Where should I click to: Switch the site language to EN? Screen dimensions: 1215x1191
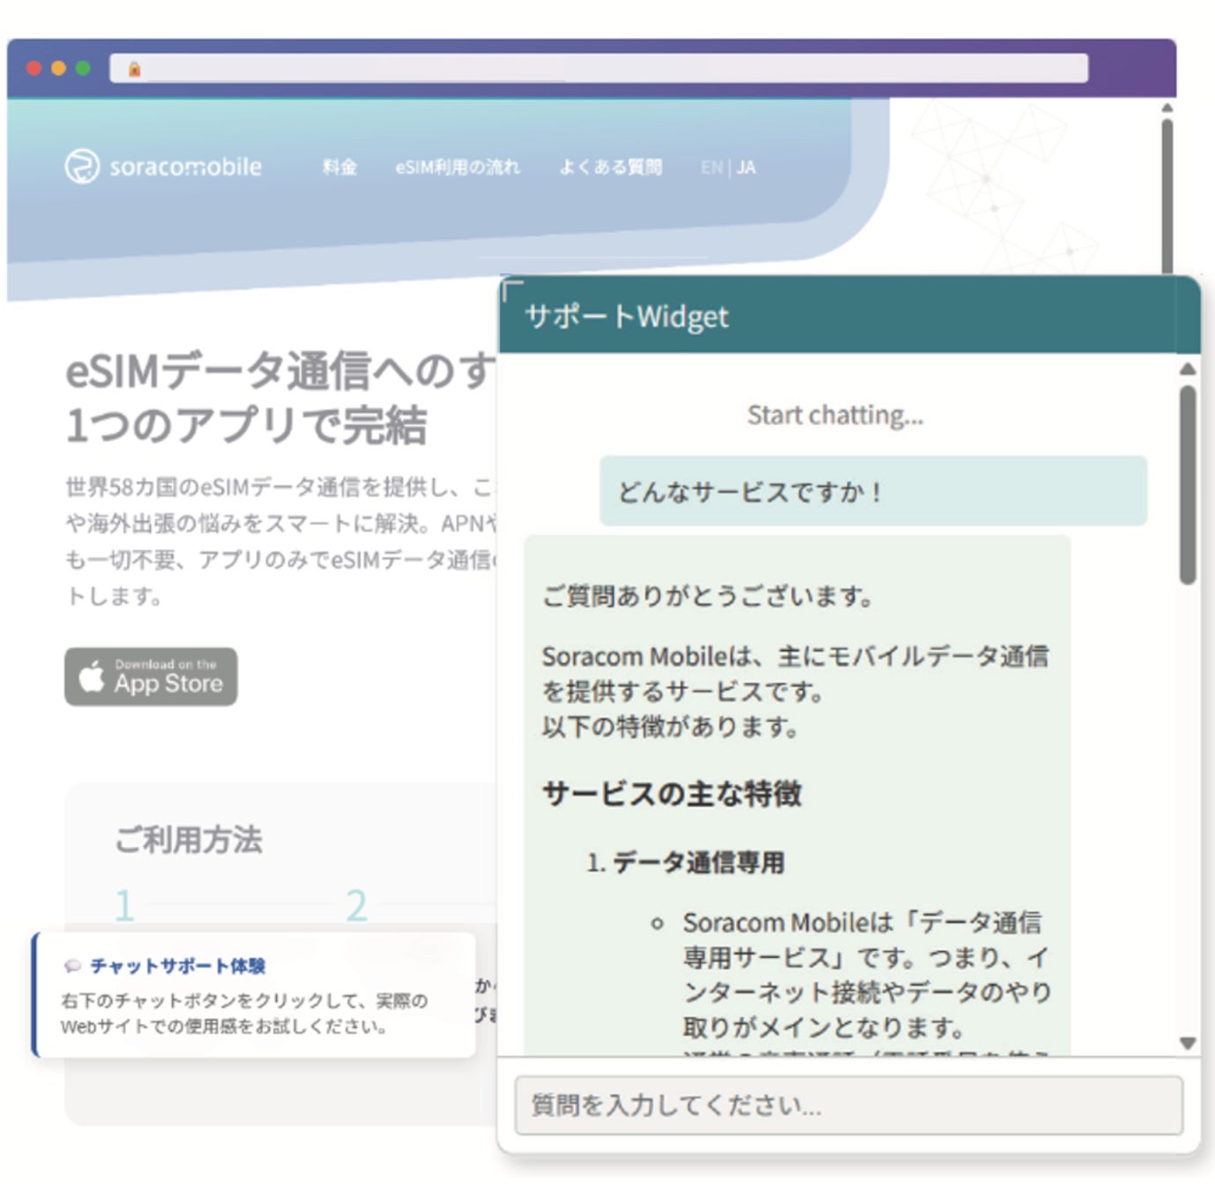(712, 168)
